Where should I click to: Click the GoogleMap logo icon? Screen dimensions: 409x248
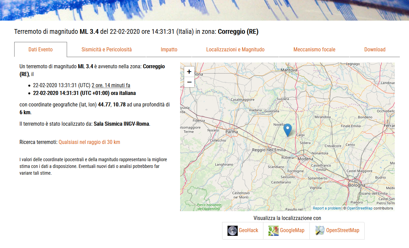[274, 230]
